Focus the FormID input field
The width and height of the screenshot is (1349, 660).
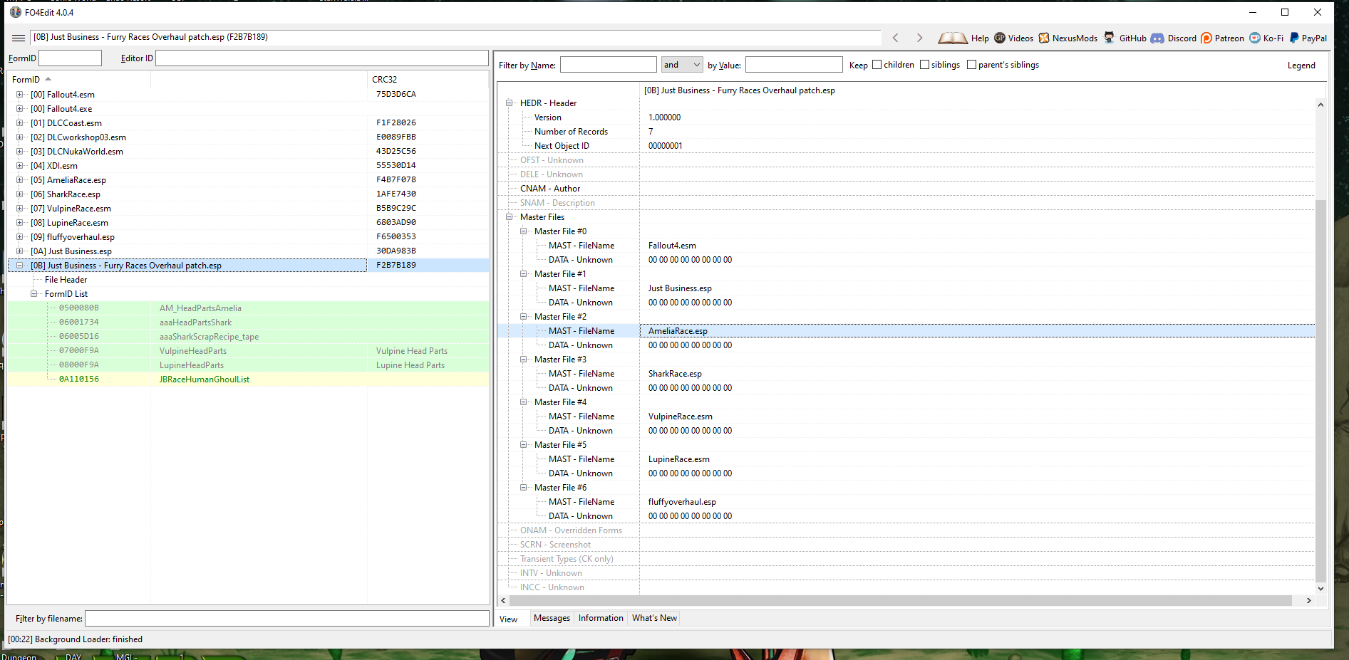[70, 58]
